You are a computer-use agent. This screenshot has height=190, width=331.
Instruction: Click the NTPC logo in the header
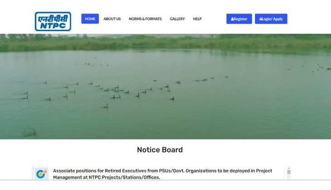pos(53,21)
